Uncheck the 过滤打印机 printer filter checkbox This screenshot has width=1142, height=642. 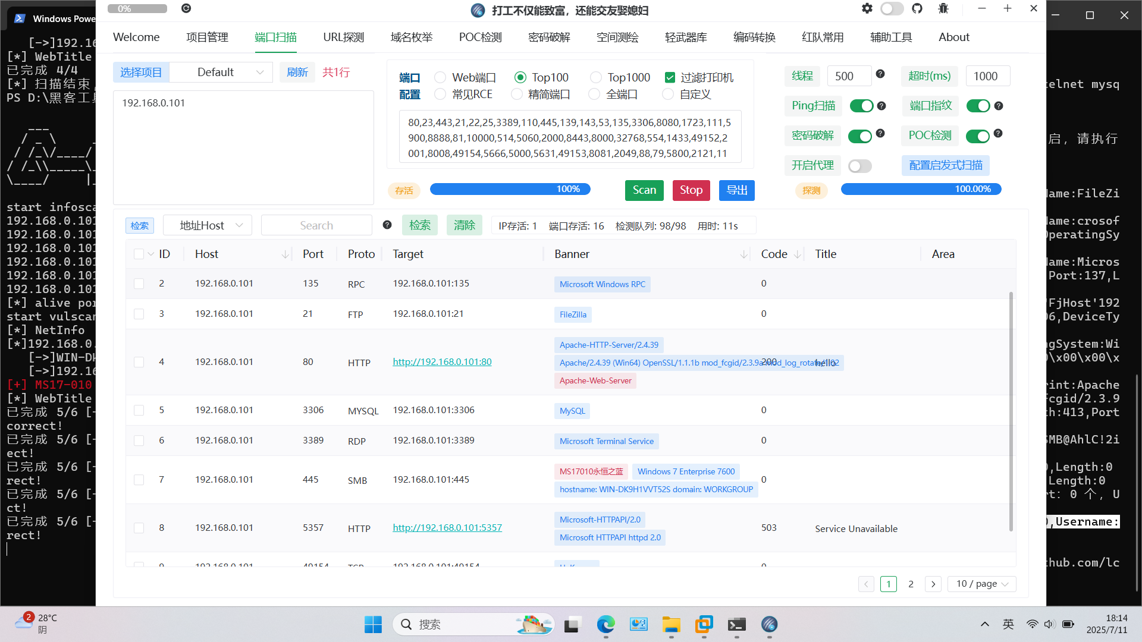pyautogui.click(x=670, y=77)
